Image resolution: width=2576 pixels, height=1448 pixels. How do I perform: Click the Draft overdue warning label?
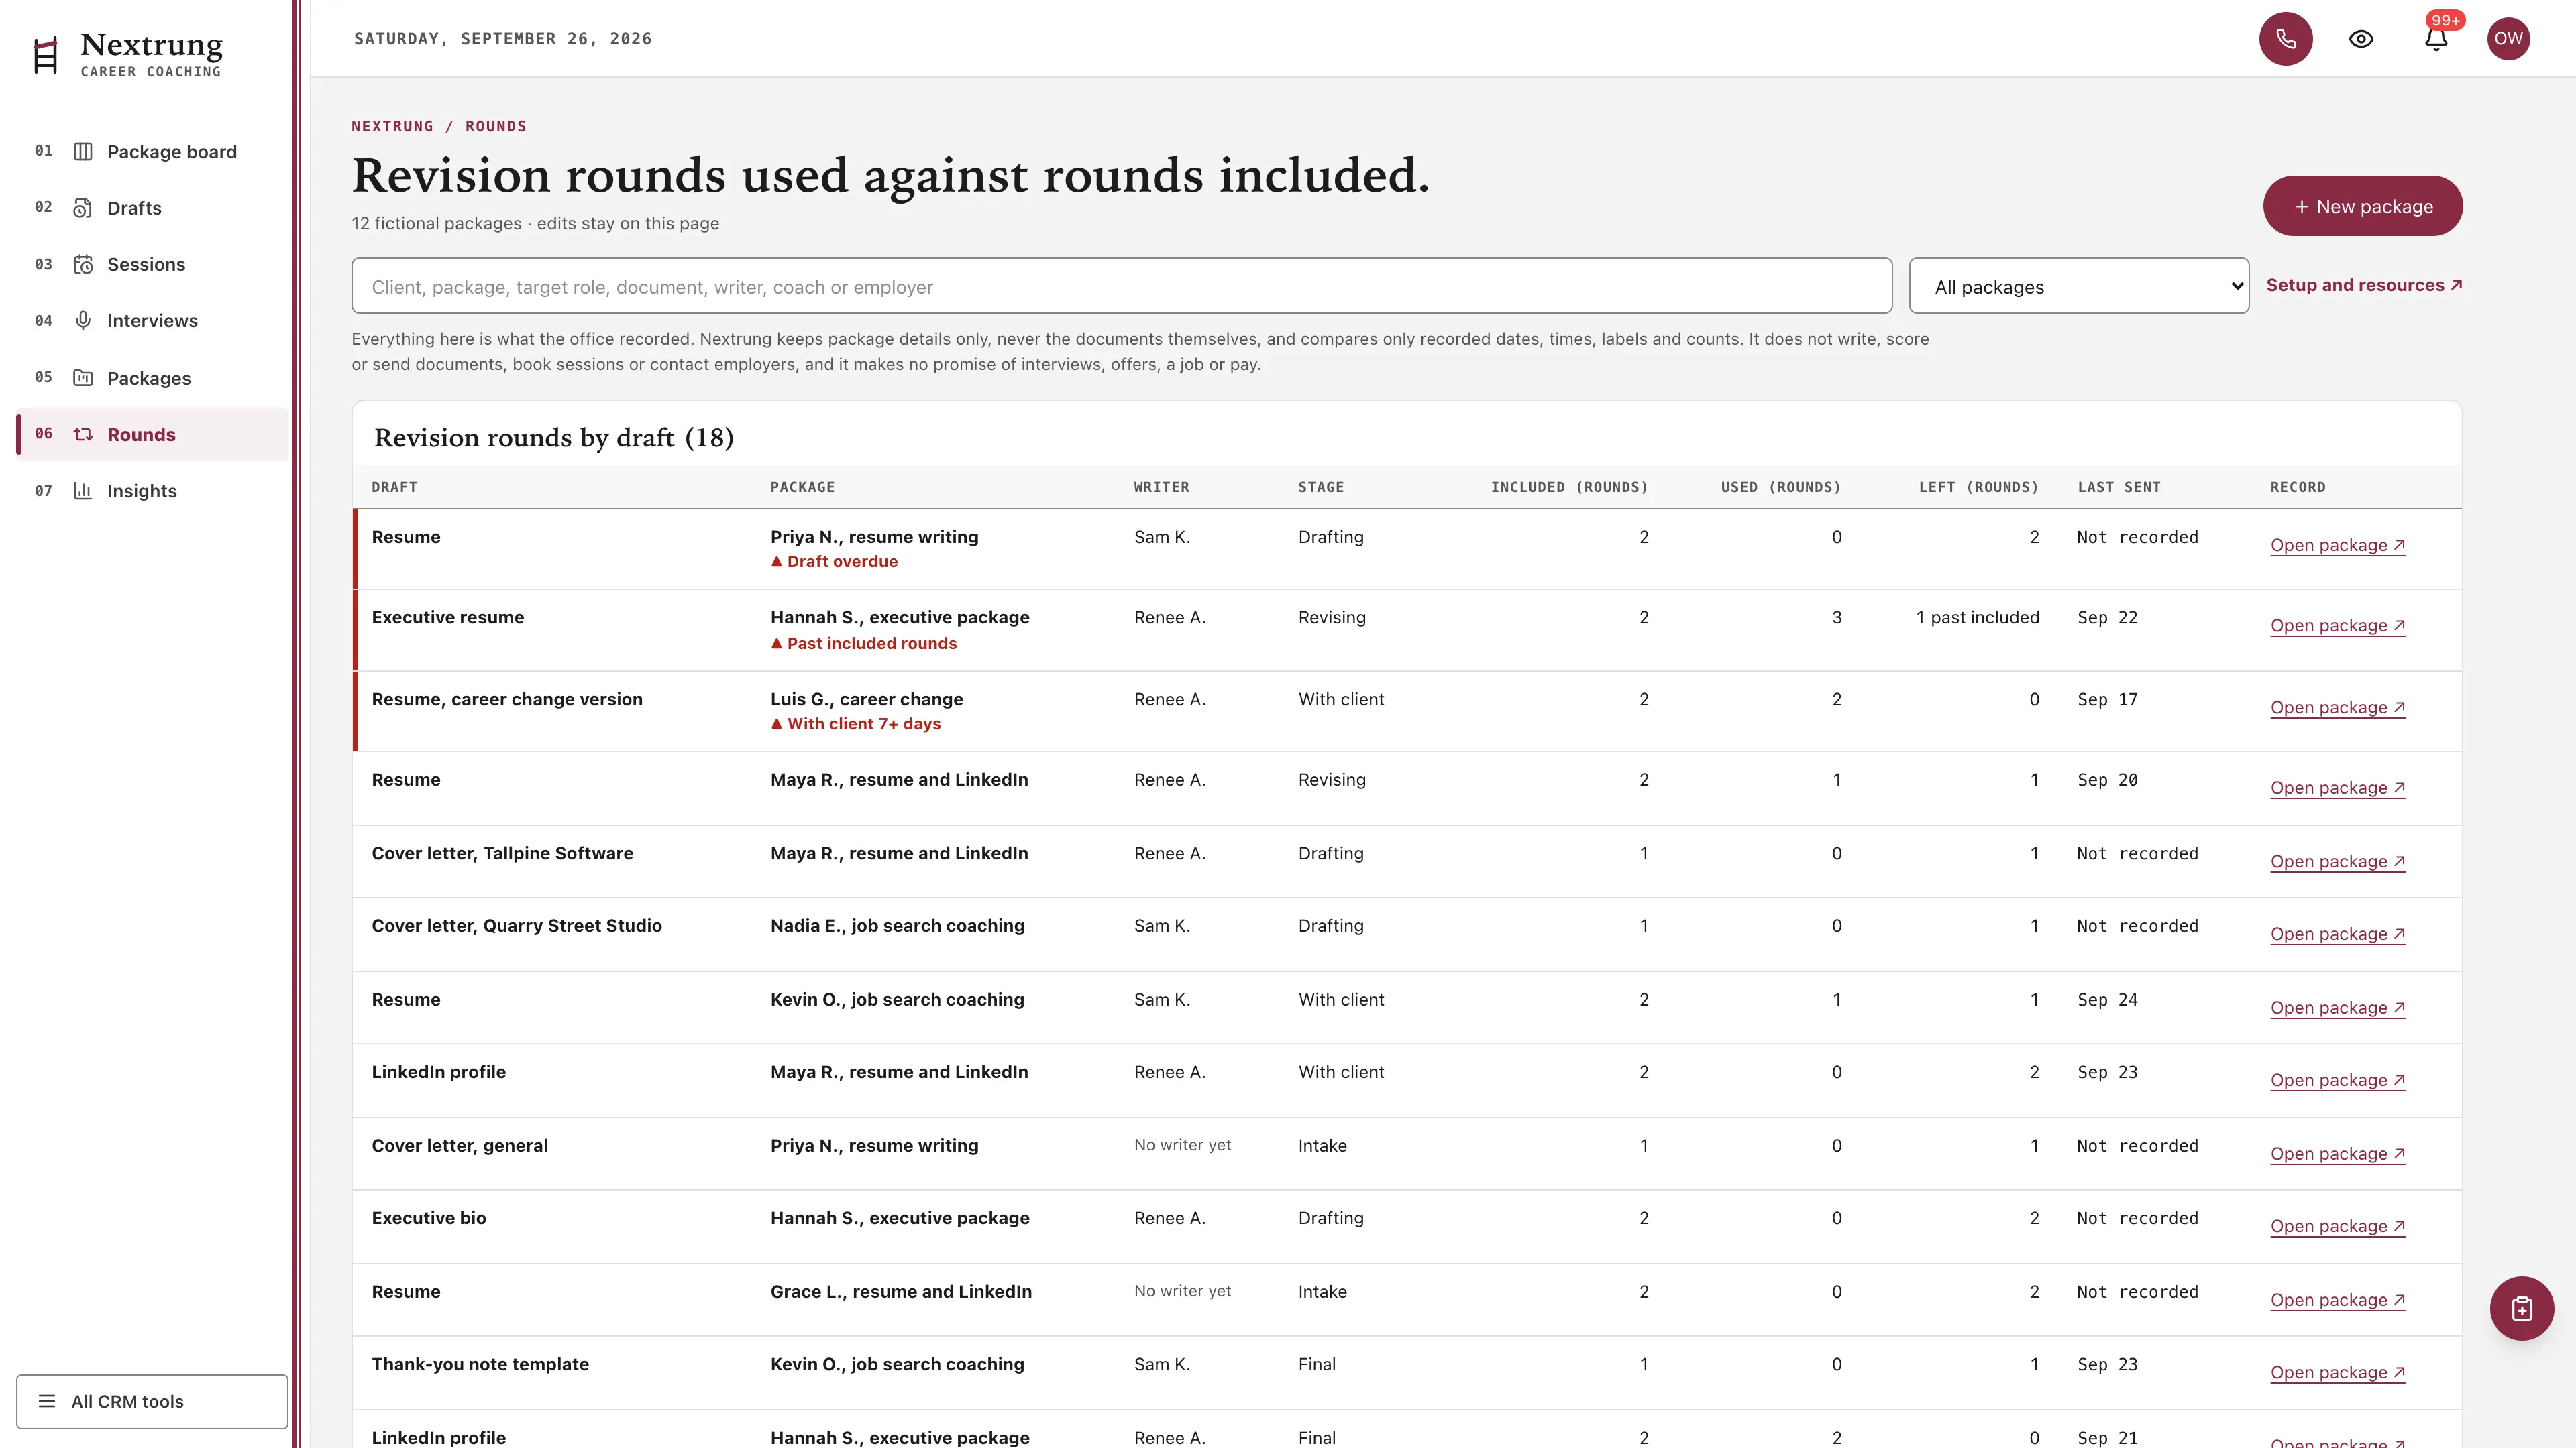click(x=834, y=562)
